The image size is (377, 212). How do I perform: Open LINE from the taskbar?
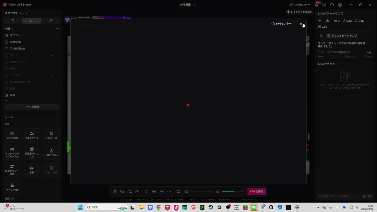click(254, 207)
